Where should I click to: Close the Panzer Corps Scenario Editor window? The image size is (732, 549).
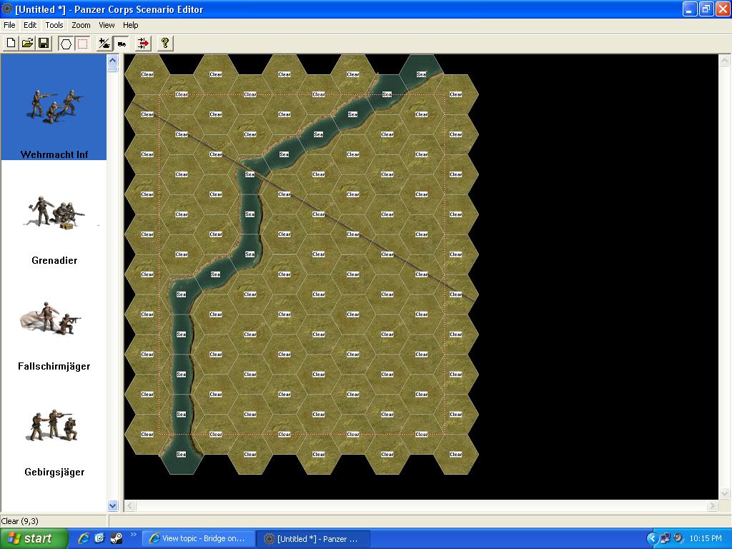[723, 9]
